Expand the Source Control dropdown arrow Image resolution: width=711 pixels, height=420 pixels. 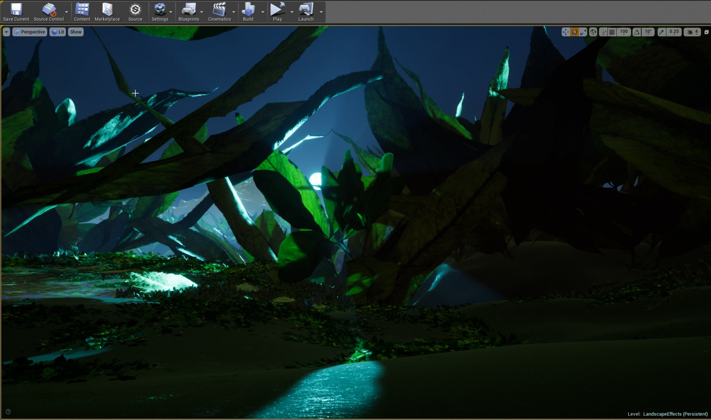click(67, 12)
